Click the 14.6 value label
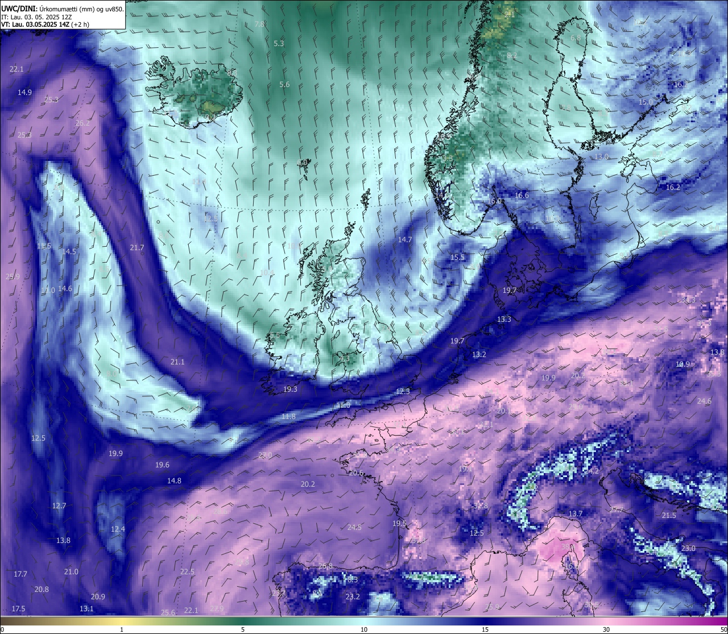 click(x=65, y=288)
